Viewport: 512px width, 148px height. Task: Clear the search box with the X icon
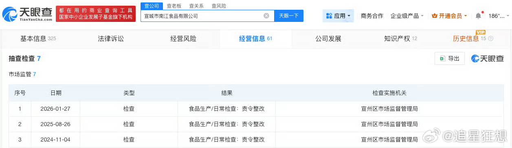(266, 16)
